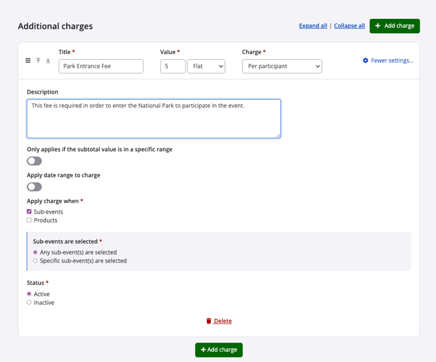This screenshot has width=436, height=362.
Task: Collapse settings via Fewer settings link
Action: click(x=392, y=61)
